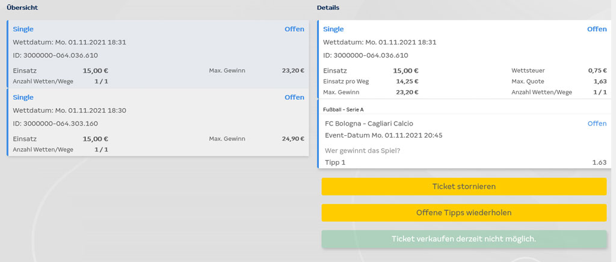Image resolution: width=616 pixels, height=262 pixels.
Task: Click Single title in Details panel
Action: (x=333, y=29)
